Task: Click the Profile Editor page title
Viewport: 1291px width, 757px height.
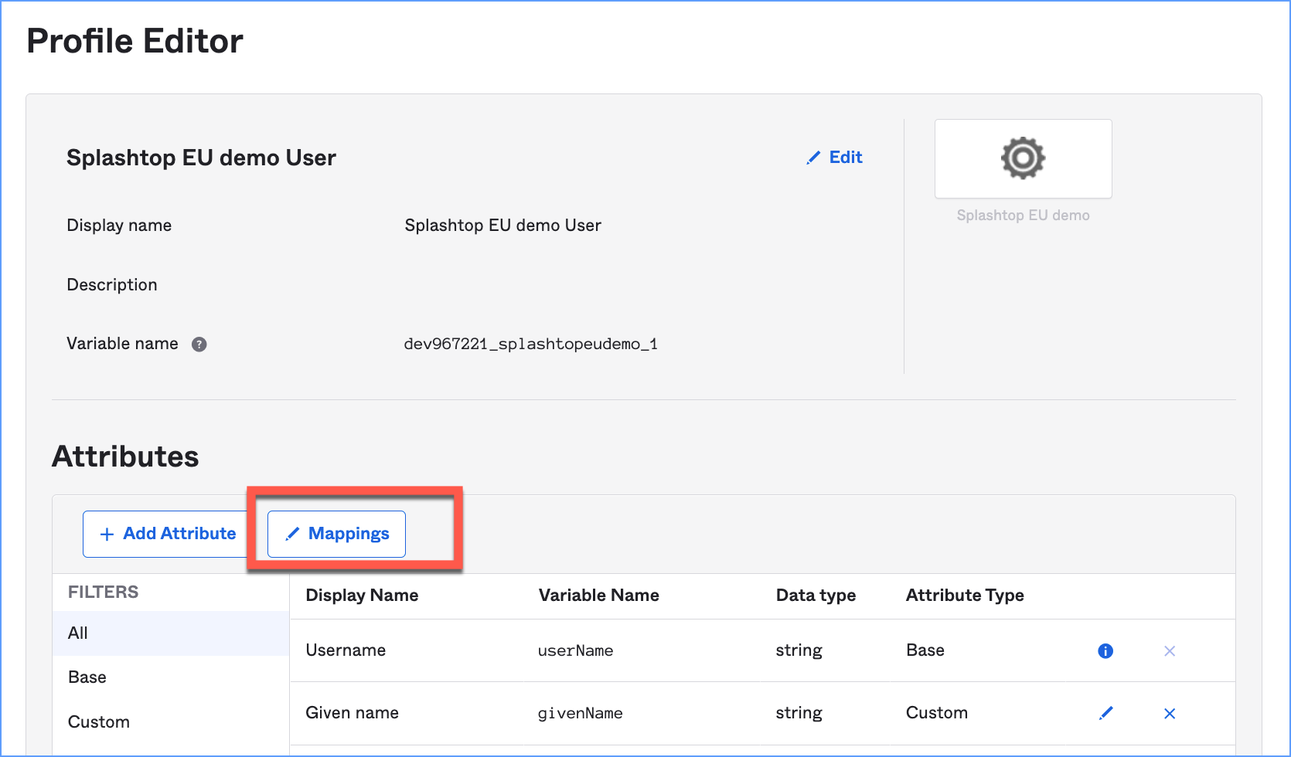Action: tap(135, 41)
